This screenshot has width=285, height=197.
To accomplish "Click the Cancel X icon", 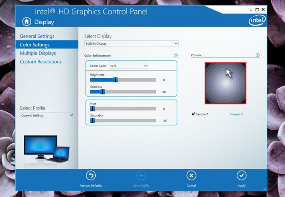I will click(191, 176).
